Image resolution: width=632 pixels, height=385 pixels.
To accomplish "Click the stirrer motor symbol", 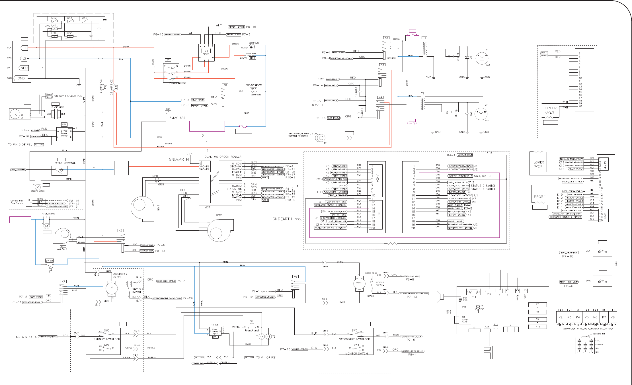I will (x=37, y=187).
